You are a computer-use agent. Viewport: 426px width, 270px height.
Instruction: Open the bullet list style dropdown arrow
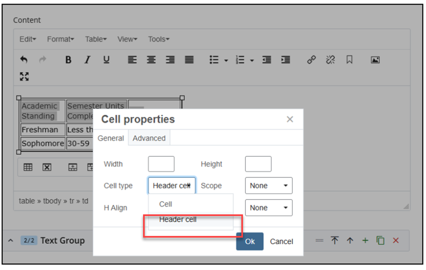226,60
